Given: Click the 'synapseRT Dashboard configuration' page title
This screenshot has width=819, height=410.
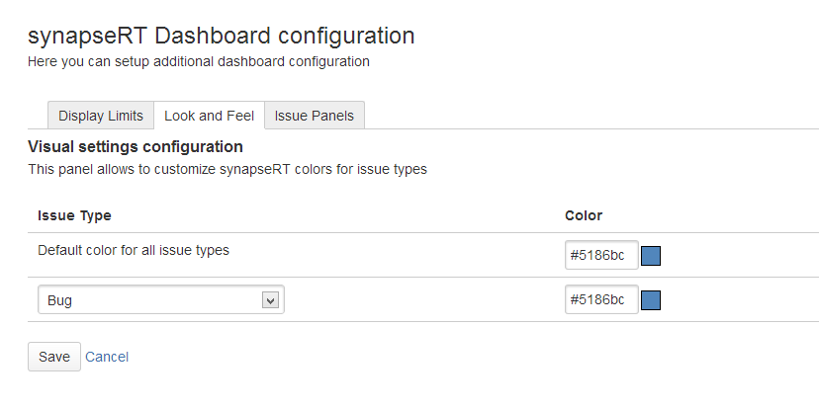Looking at the screenshot, I should (221, 37).
